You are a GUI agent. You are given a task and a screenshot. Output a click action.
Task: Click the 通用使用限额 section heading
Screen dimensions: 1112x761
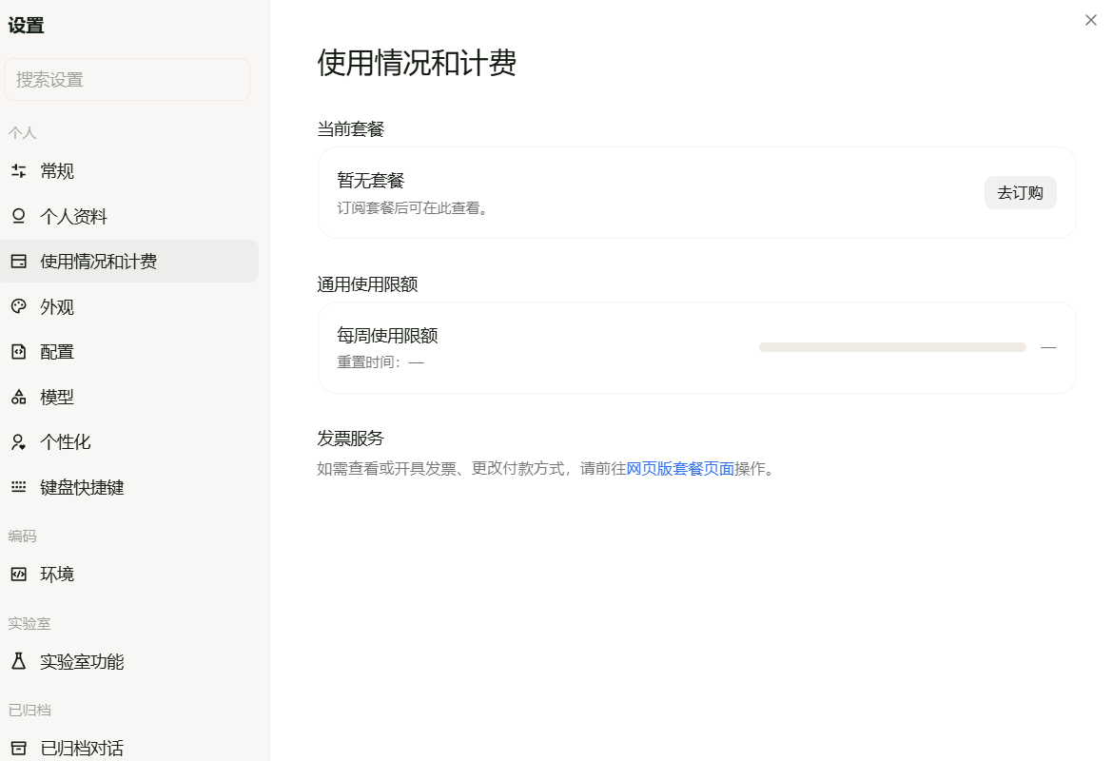coord(367,284)
